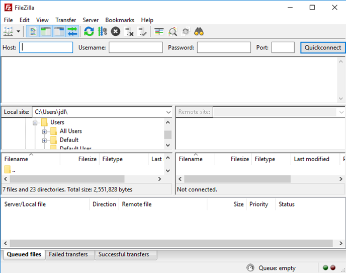Toggle message log display
The image size is (346, 273).
point(33,31)
